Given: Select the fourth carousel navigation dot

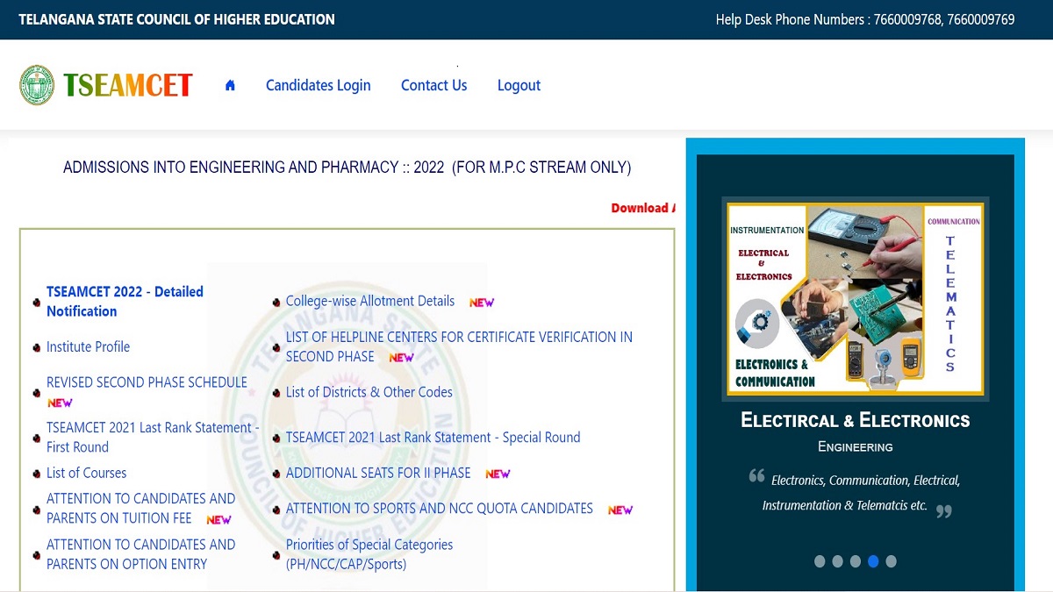Looking at the screenshot, I should (873, 561).
